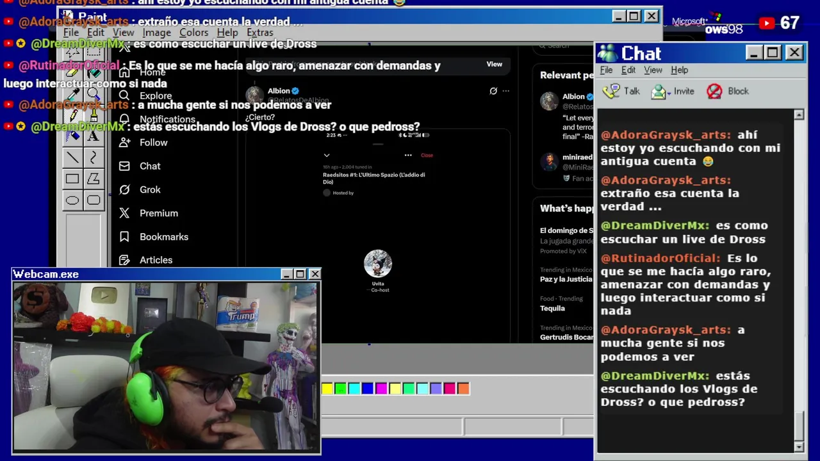This screenshot has width=820, height=461.
Task: Open the three-dot menu inside the Space screenshot
Action: click(x=408, y=155)
